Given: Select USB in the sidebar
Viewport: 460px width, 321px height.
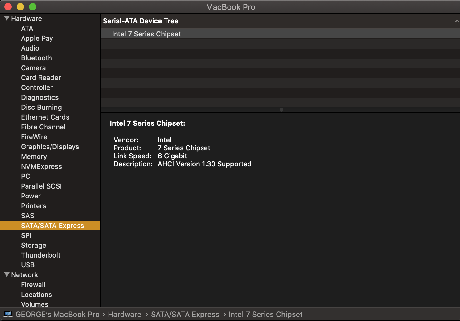Looking at the screenshot, I should (28, 265).
